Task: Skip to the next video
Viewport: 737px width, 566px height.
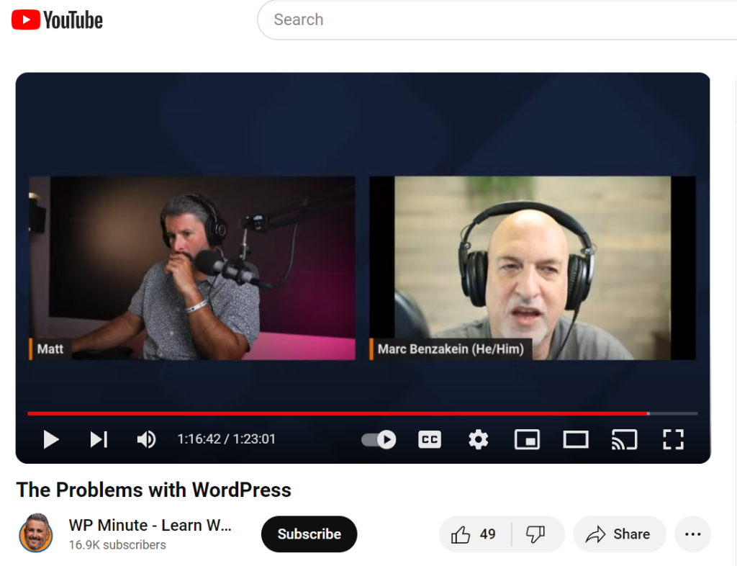Action: (99, 439)
